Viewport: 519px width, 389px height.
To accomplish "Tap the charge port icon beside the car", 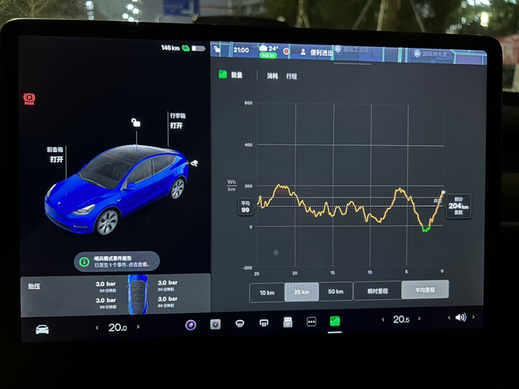I will (x=195, y=163).
